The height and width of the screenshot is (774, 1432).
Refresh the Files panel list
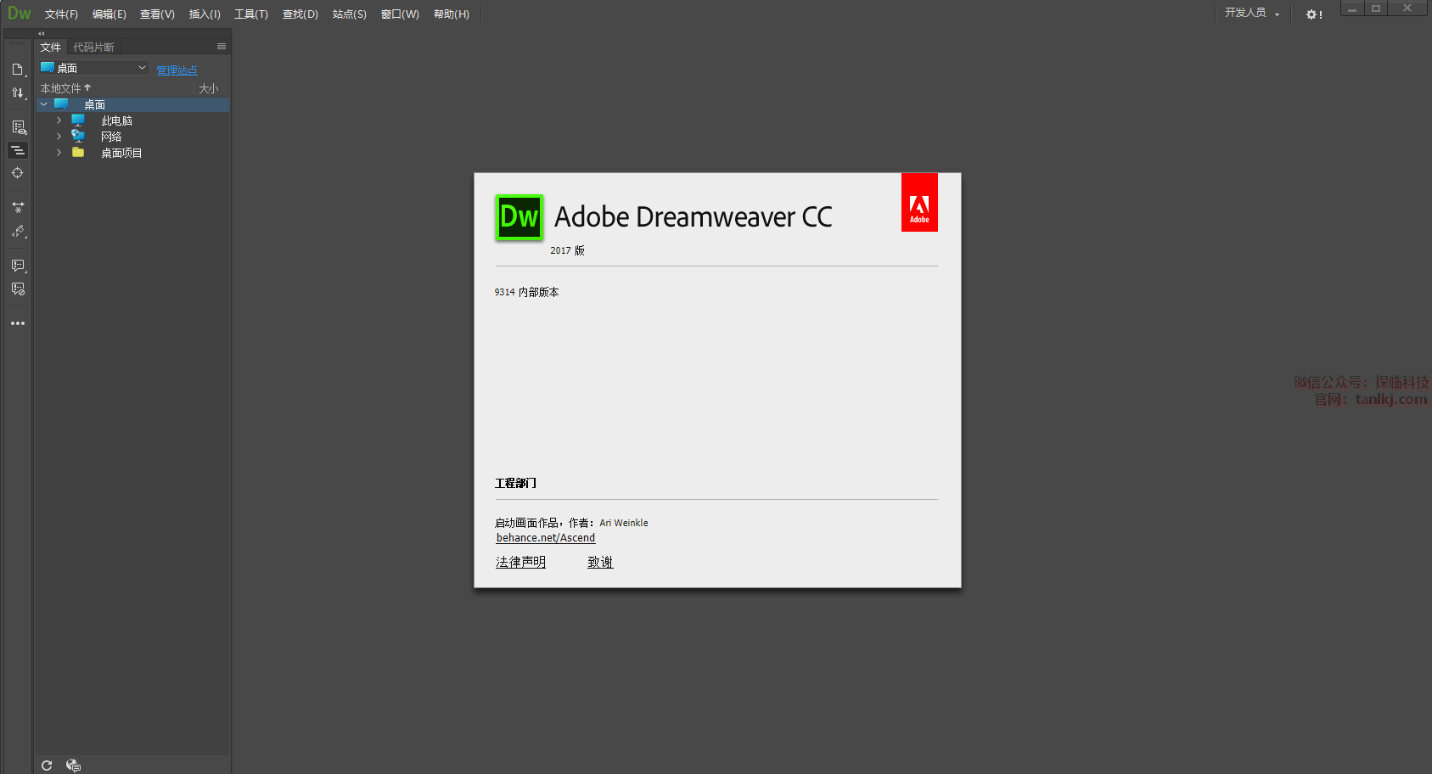point(47,766)
